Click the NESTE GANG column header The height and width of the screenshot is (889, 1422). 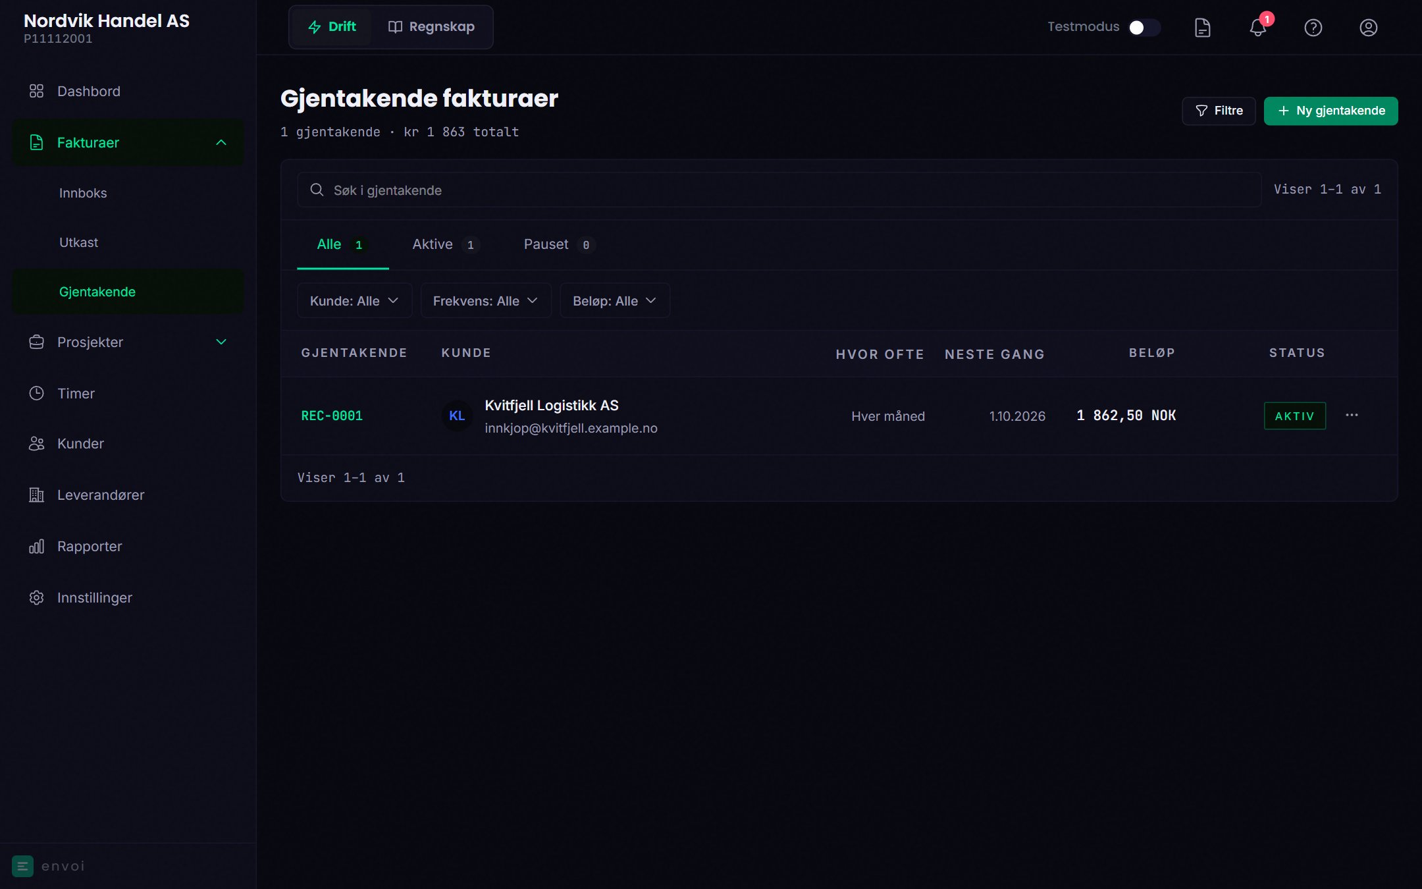coord(994,354)
